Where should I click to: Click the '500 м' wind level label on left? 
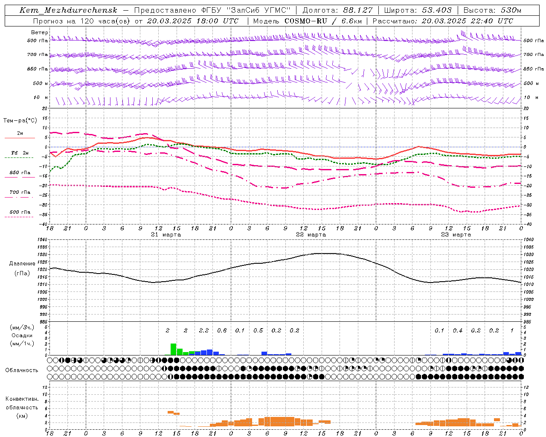click(x=41, y=83)
